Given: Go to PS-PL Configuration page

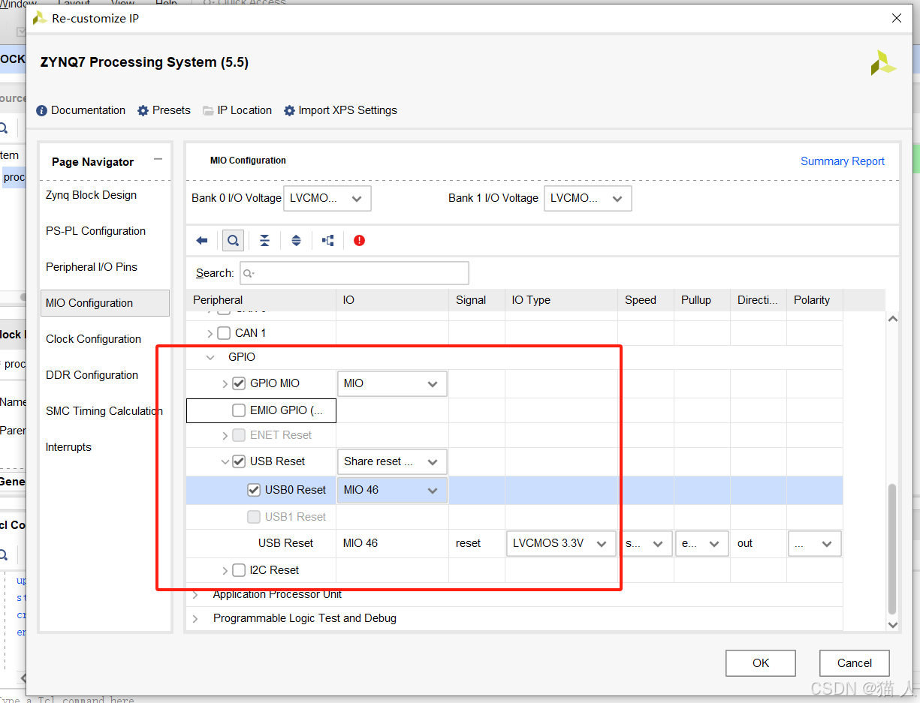Looking at the screenshot, I should point(95,231).
